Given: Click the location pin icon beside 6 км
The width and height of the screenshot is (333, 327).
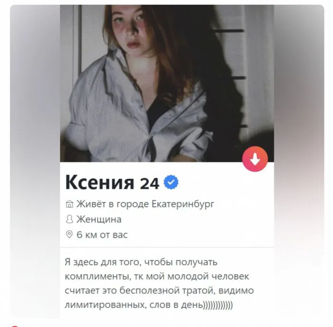Looking at the screenshot, I should pyautogui.click(x=69, y=234).
